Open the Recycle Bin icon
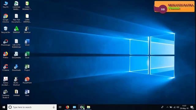The image size is (196, 110). [6, 30]
